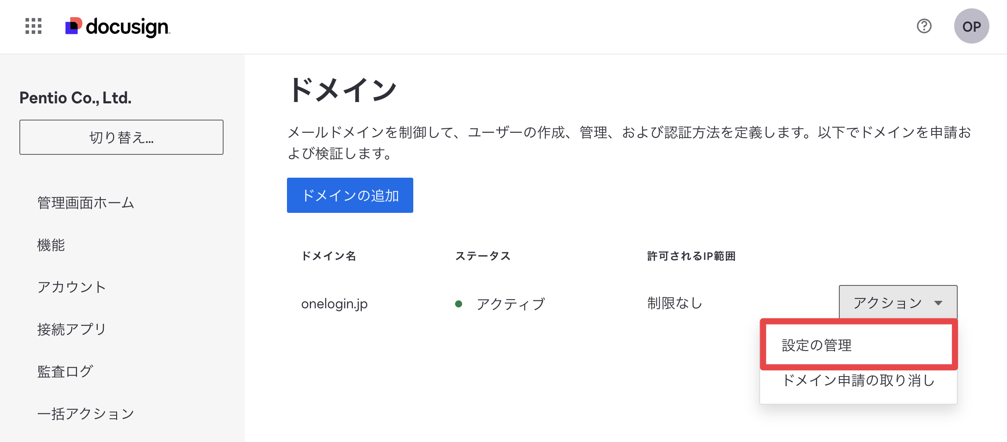Image resolution: width=1007 pixels, height=442 pixels.
Task: Open the app launcher grid icon
Action: click(x=33, y=26)
